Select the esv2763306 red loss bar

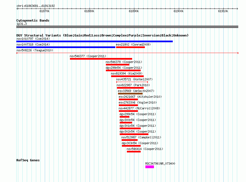pos(128,105)
